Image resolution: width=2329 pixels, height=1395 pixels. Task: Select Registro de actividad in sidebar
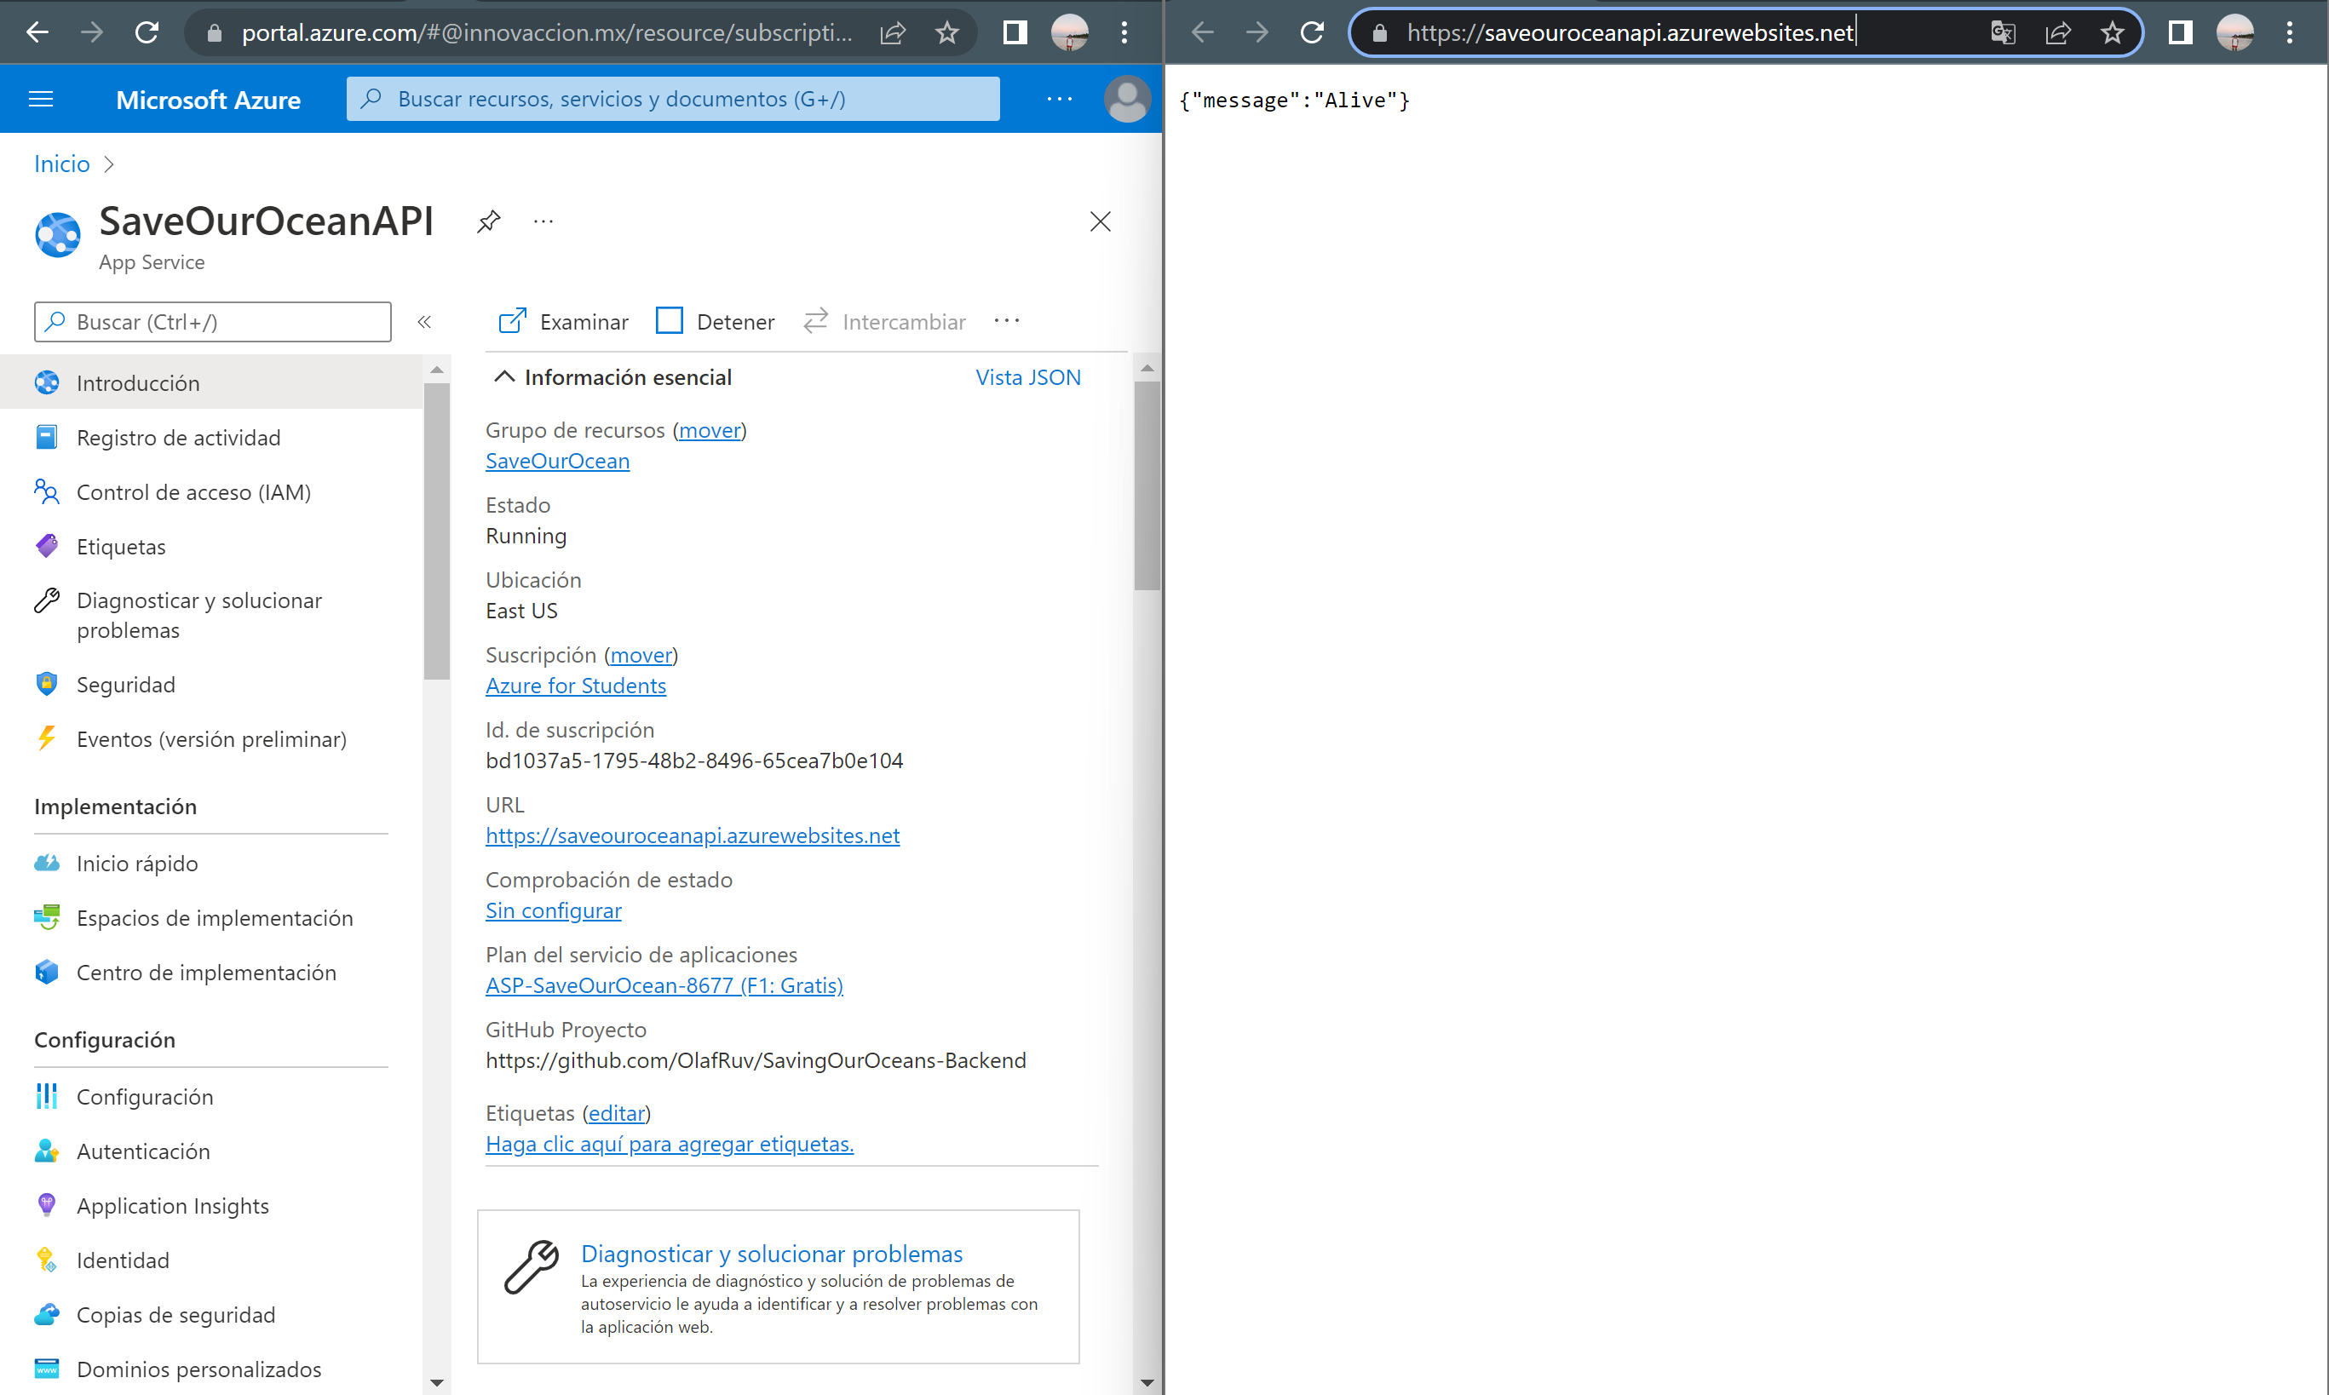pyautogui.click(x=179, y=437)
